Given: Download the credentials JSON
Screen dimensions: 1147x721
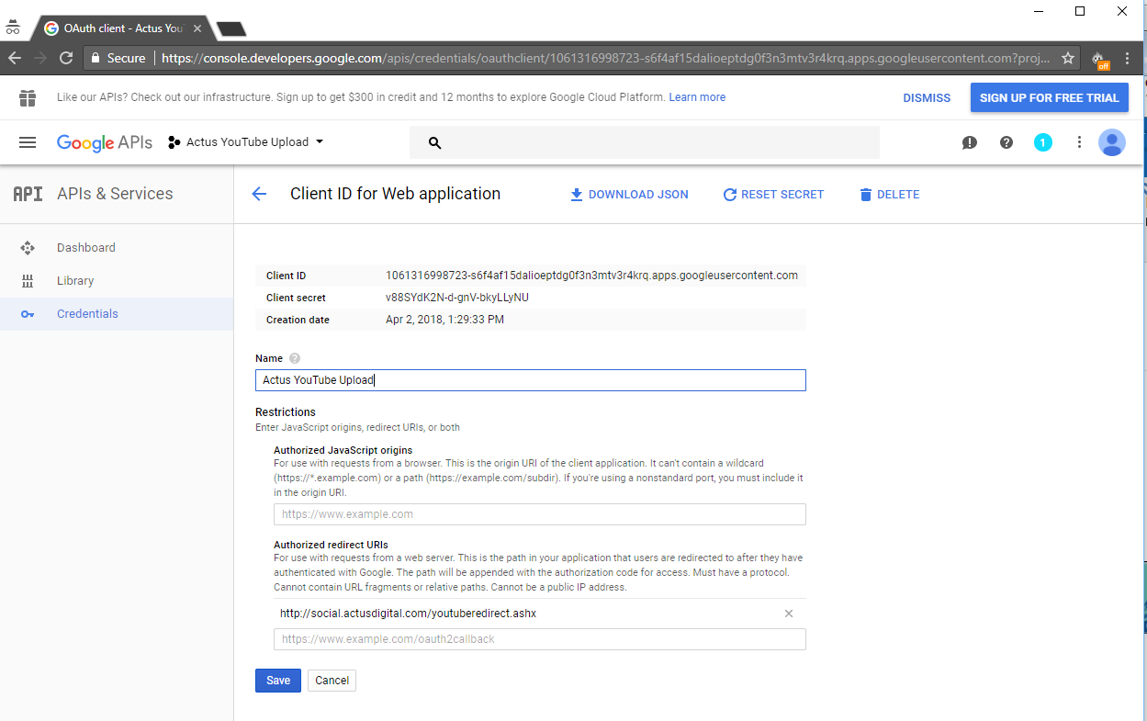Looking at the screenshot, I should [629, 195].
